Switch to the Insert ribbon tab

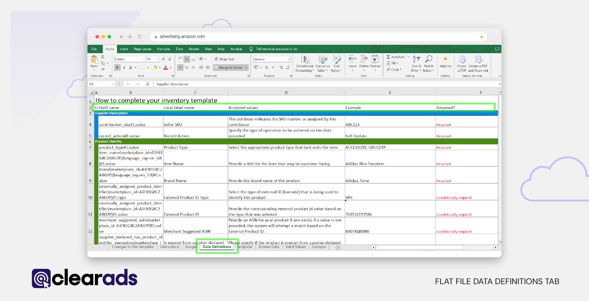[x=124, y=49]
